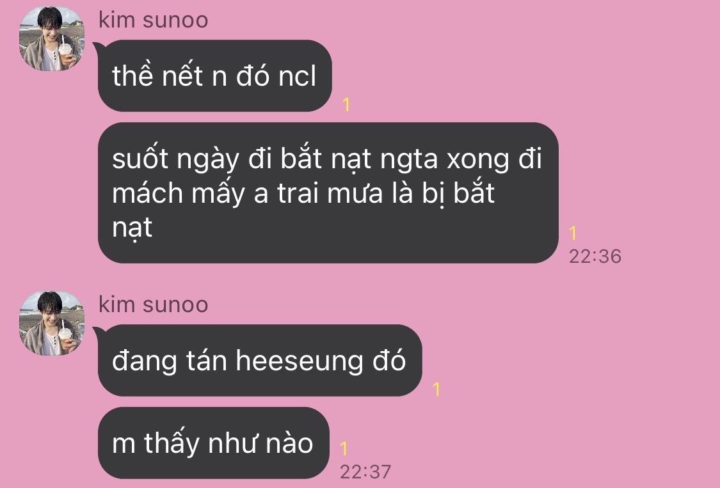Open kim sunoo's avatar beside the 'đang tán heeseung' message
Viewport: 720px width, 488px height.
[x=51, y=323]
